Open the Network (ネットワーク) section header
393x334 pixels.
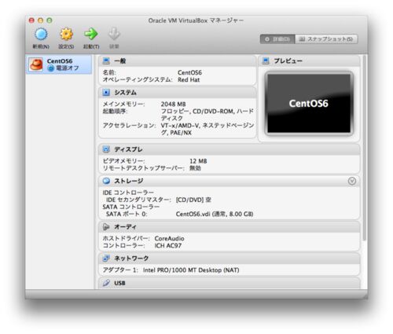coord(229,259)
